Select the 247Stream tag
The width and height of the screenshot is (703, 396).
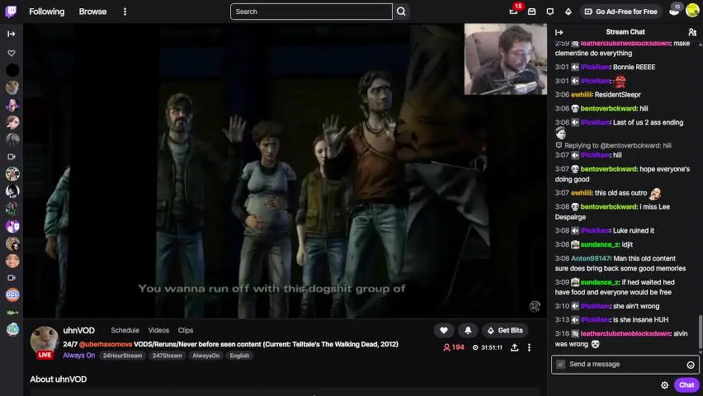[167, 356]
